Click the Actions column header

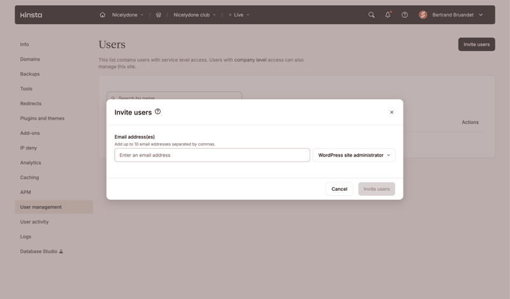click(470, 122)
